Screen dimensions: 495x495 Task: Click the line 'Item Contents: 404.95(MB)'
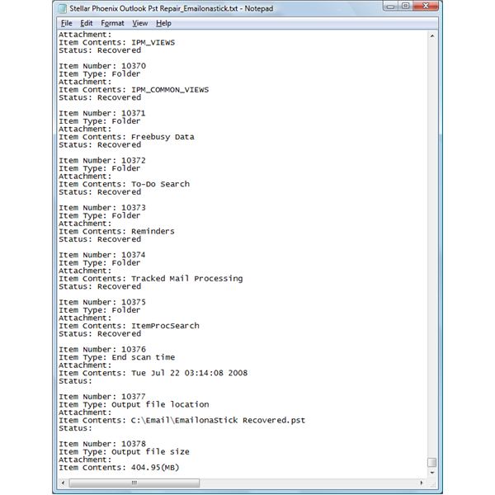pyautogui.click(x=119, y=468)
